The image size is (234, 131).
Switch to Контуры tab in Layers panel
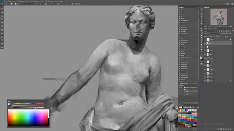215,29
